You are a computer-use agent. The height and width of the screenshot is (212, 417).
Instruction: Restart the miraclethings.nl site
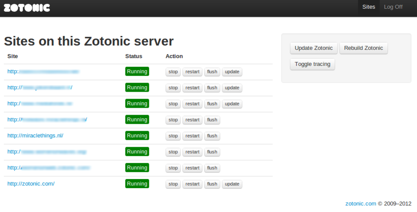coord(192,136)
